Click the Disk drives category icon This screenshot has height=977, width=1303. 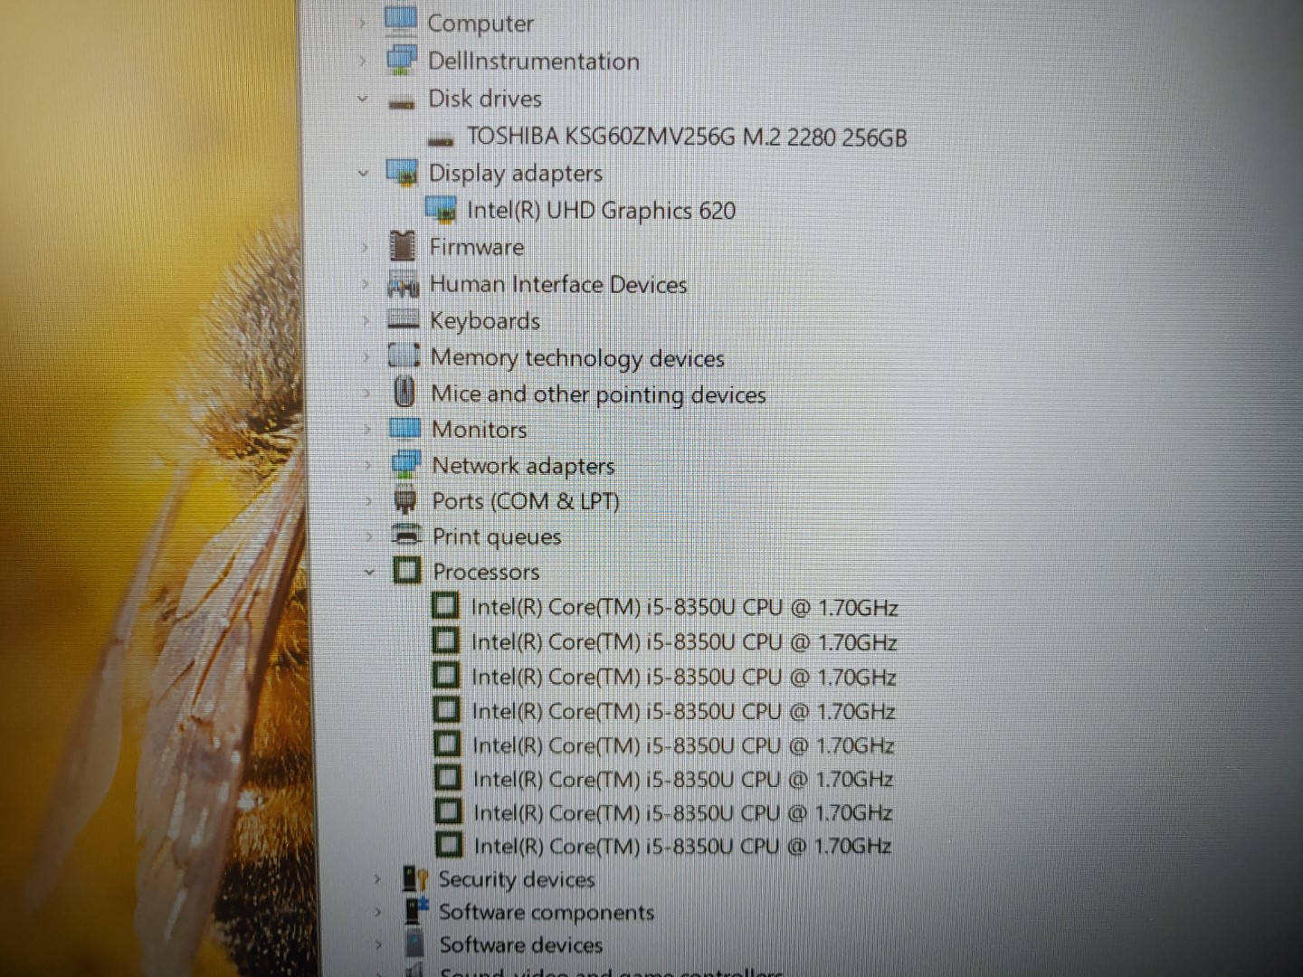tap(402, 102)
